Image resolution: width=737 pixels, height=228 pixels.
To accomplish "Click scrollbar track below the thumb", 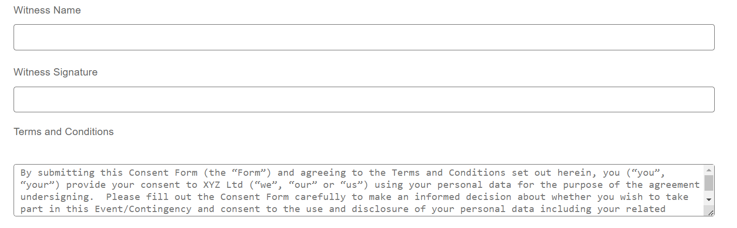I will (709, 193).
